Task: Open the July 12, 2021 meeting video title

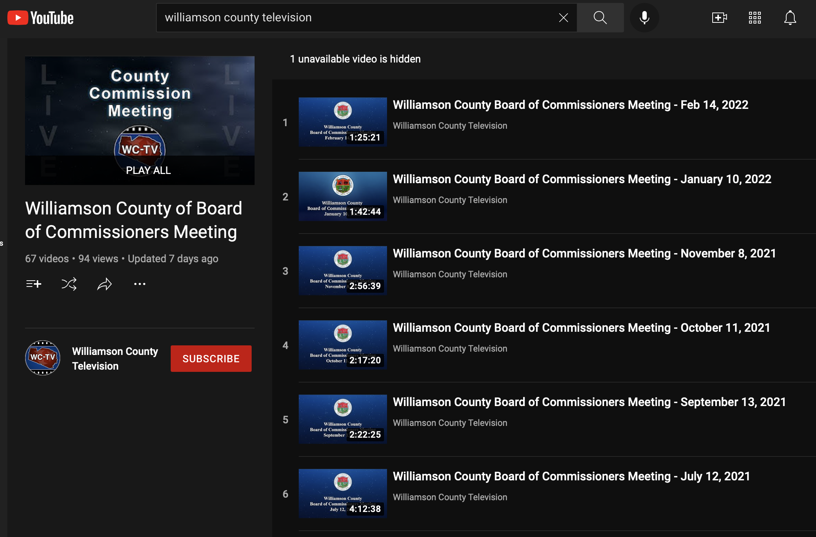Action: [x=571, y=476]
